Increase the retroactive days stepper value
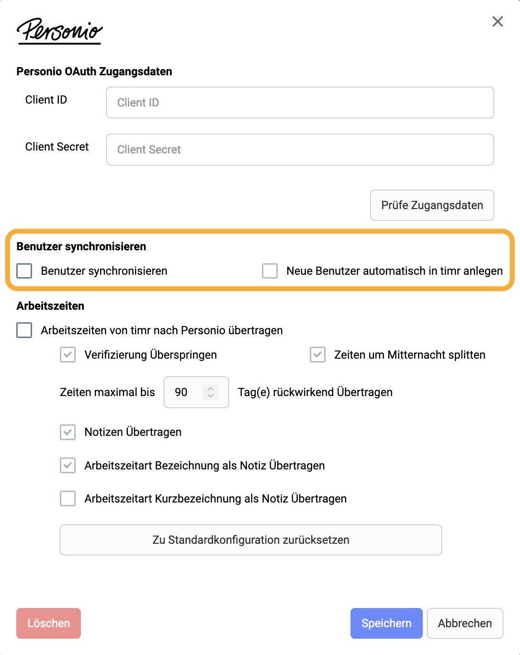The image size is (520, 655). [x=210, y=388]
